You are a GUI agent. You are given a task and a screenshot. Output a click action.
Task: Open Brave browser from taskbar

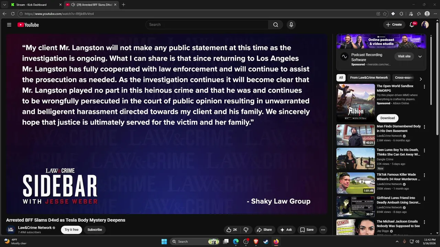256,242
